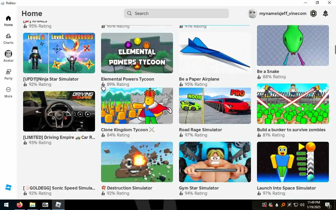Open the Elemental Powers Tycoon thumbnail
Image resolution: width=336 pixels, height=210 pixels.
click(x=137, y=53)
